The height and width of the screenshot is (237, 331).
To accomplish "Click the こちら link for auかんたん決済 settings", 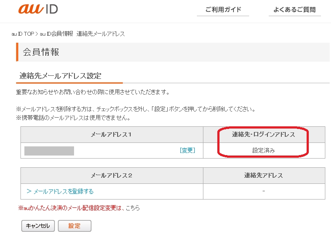I will [133, 208].
